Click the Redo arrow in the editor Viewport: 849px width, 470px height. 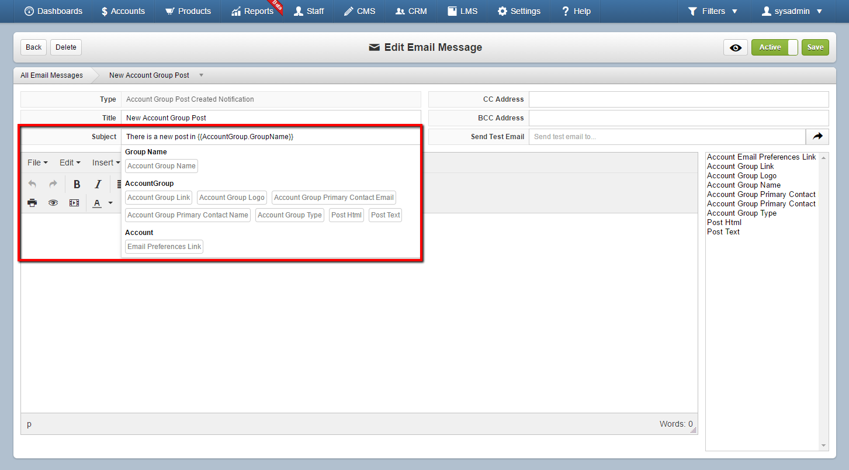[53, 184]
